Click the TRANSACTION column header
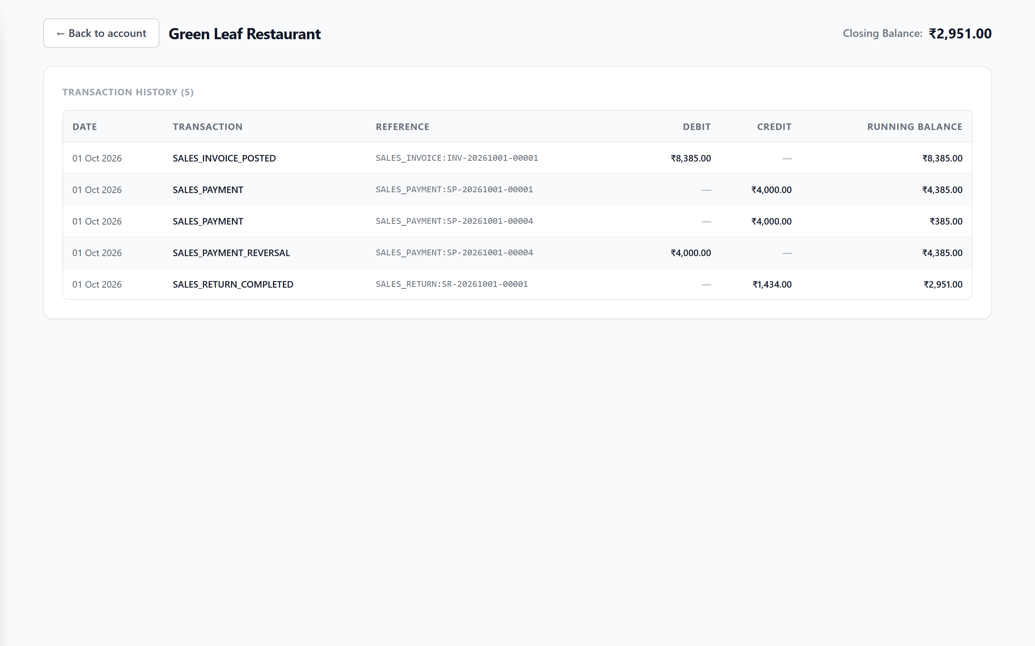 pos(208,127)
